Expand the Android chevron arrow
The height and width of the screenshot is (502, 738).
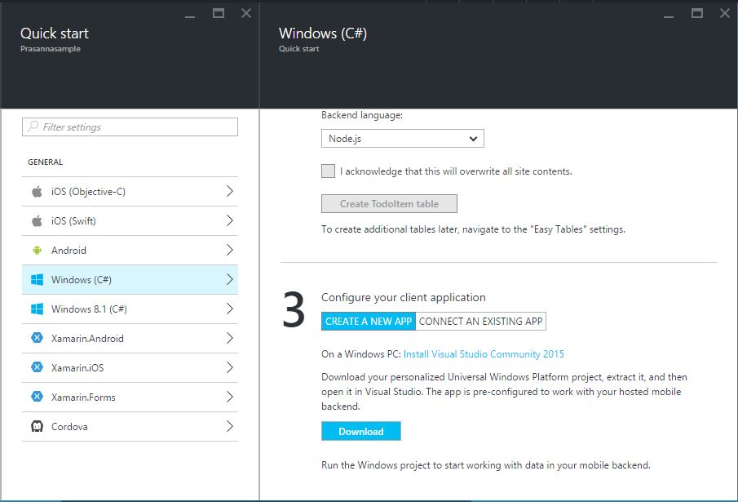click(229, 251)
